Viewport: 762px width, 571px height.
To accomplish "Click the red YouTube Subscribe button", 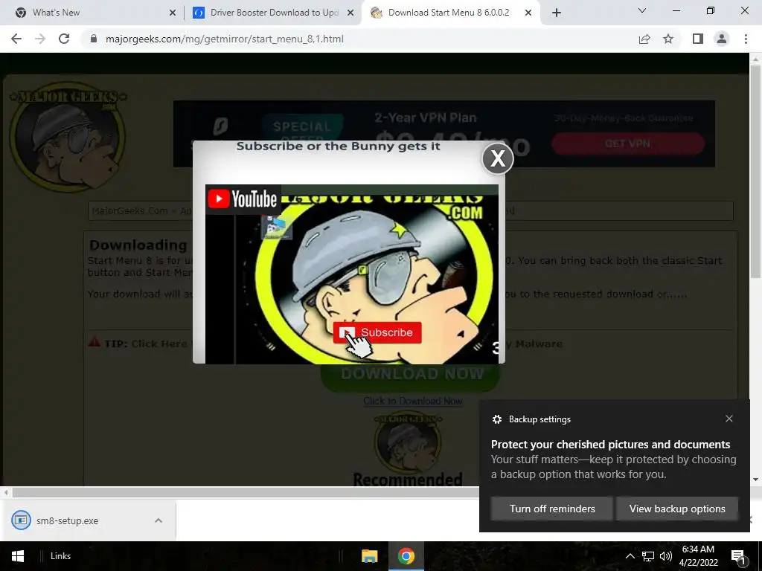I will [377, 332].
